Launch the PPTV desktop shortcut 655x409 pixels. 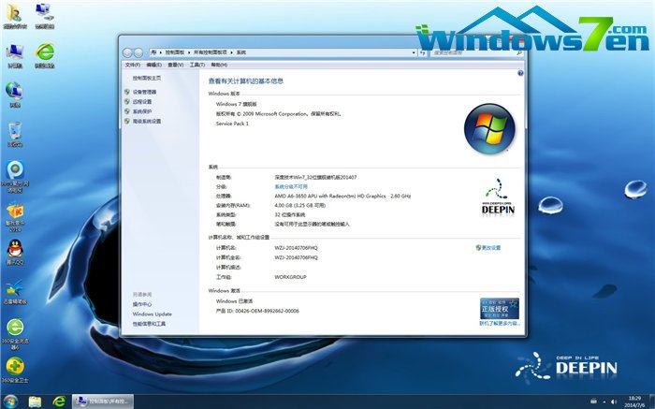coord(15,176)
